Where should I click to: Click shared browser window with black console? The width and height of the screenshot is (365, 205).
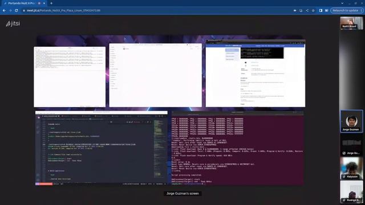click(x=255, y=73)
